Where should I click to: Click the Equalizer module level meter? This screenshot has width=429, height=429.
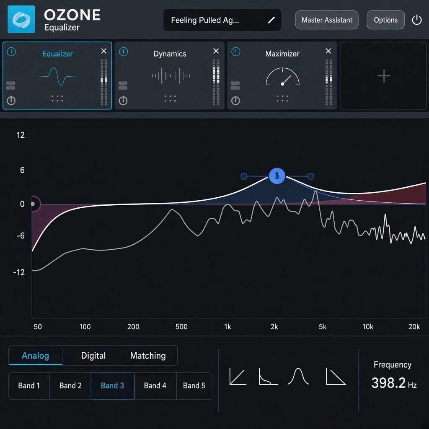point(104,82)
